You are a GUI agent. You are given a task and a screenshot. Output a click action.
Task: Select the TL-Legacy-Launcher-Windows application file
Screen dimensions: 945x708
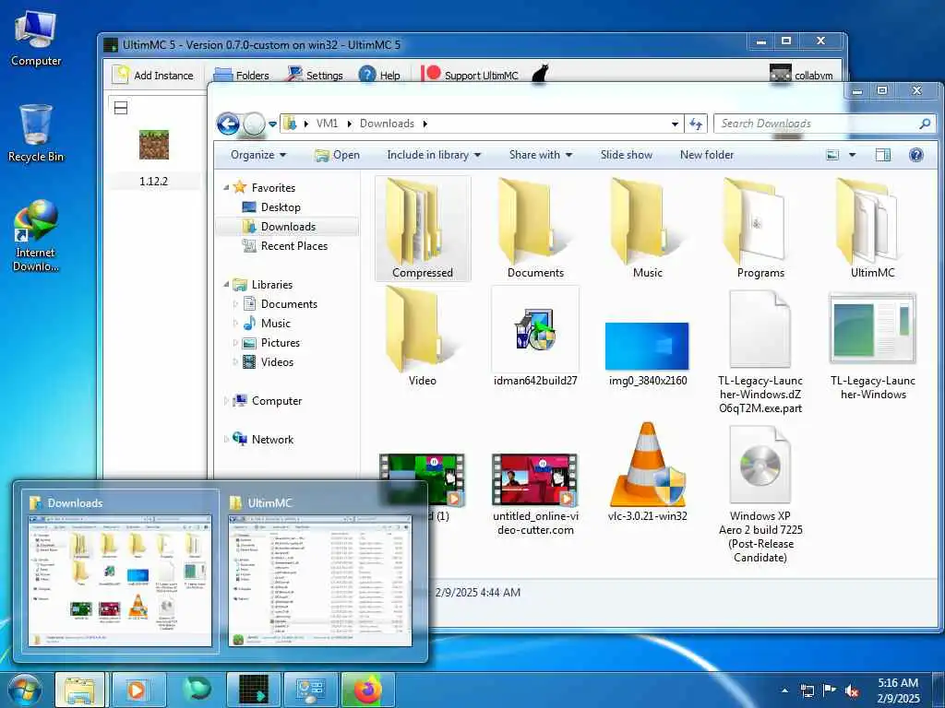click(x=873, y=347)
